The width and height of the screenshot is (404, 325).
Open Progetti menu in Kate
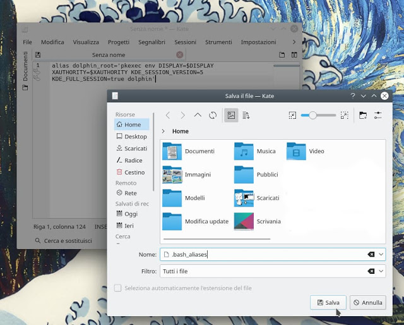point(119,42)
